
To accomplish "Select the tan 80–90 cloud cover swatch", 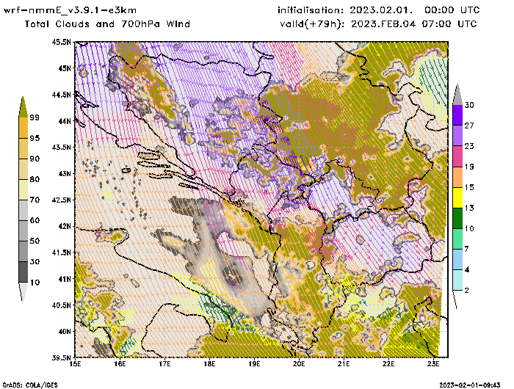I will 23,169.
